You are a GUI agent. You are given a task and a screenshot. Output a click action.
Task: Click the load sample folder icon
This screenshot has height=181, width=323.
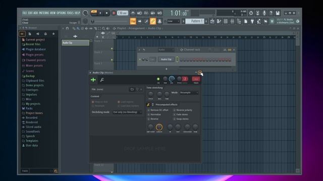(132, 89)
